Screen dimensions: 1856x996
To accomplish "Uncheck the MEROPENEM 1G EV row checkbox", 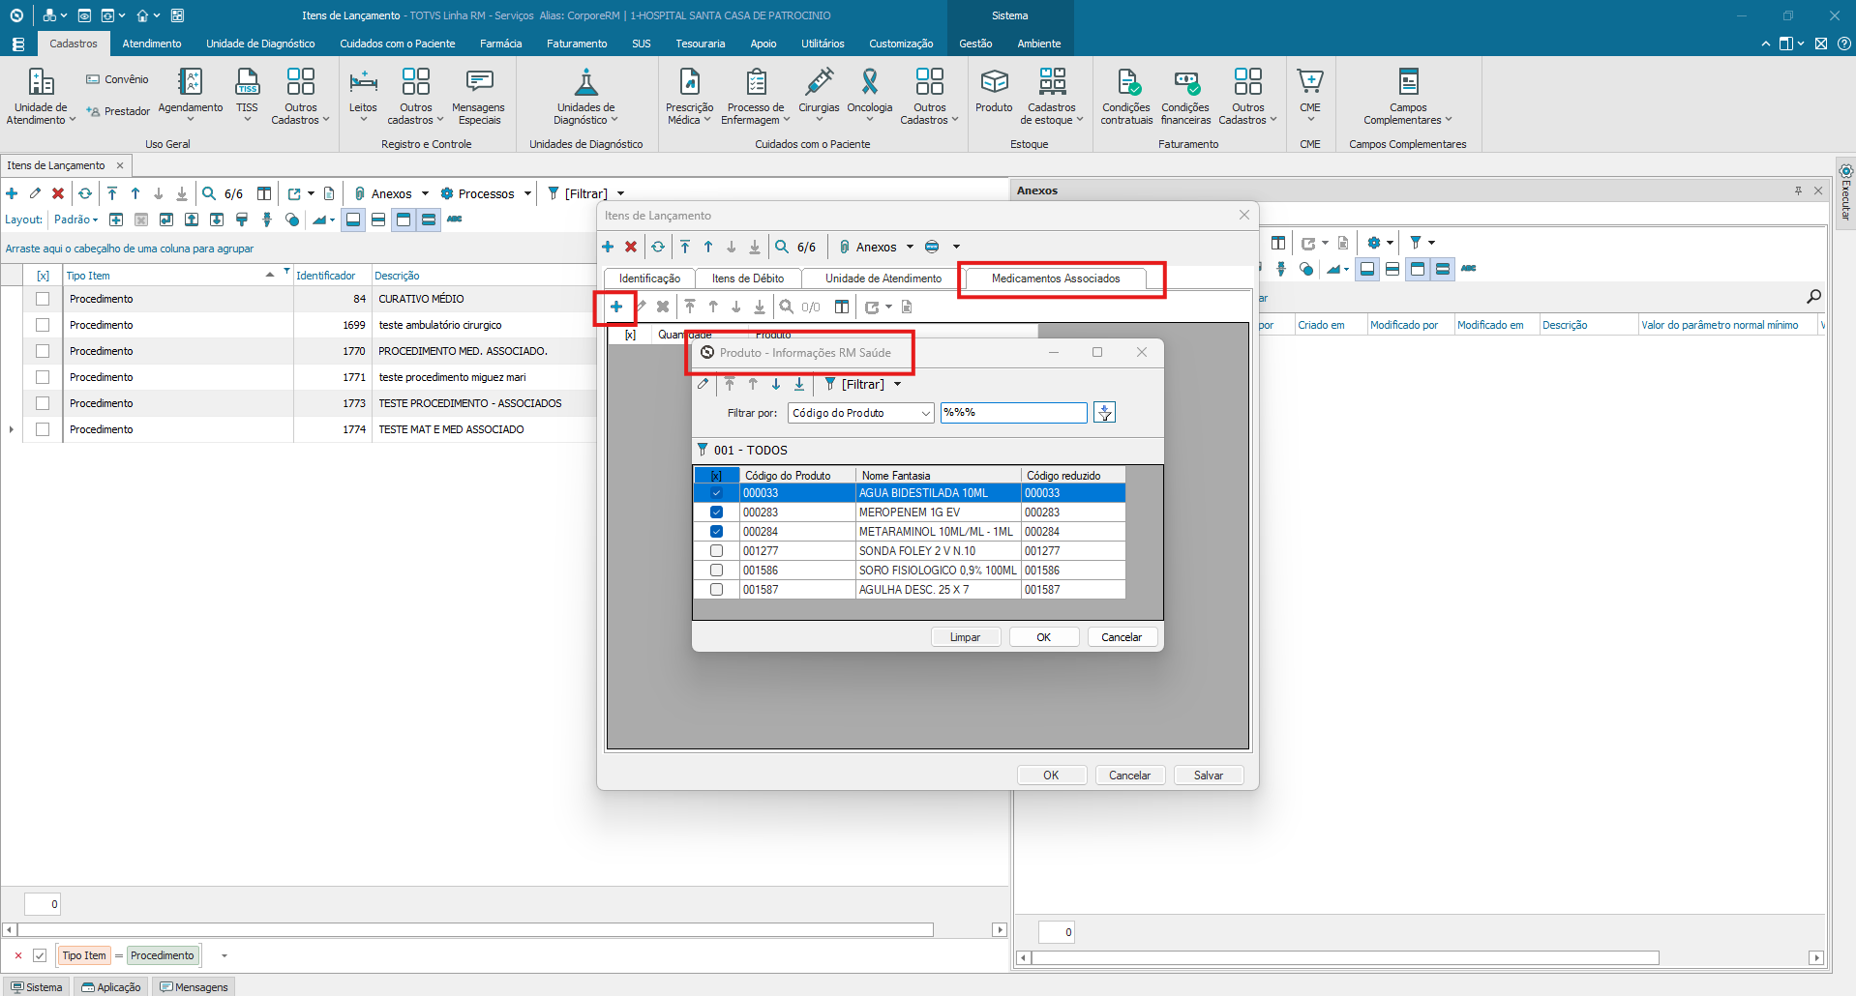I will (716, 513).
